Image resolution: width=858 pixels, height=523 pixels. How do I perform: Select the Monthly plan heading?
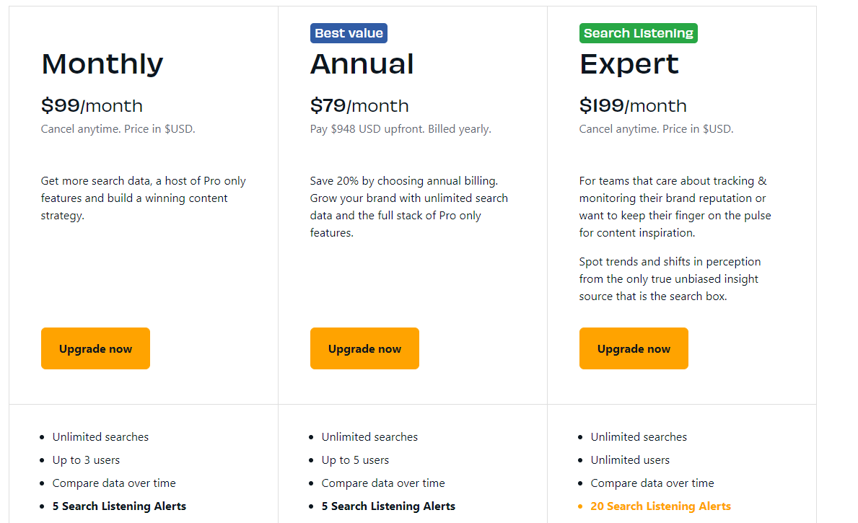coord(102,64)
